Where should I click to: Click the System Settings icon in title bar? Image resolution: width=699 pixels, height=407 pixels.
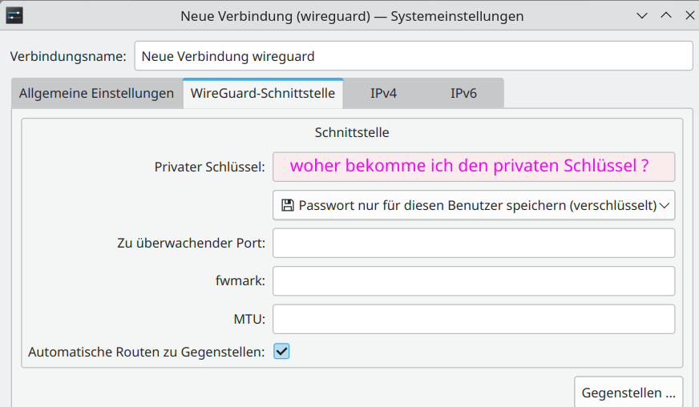14,15
